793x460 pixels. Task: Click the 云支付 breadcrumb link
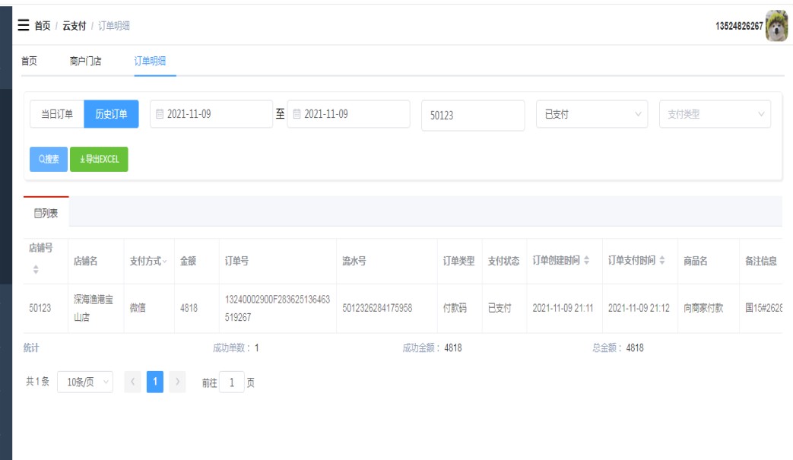pos(74,26)
